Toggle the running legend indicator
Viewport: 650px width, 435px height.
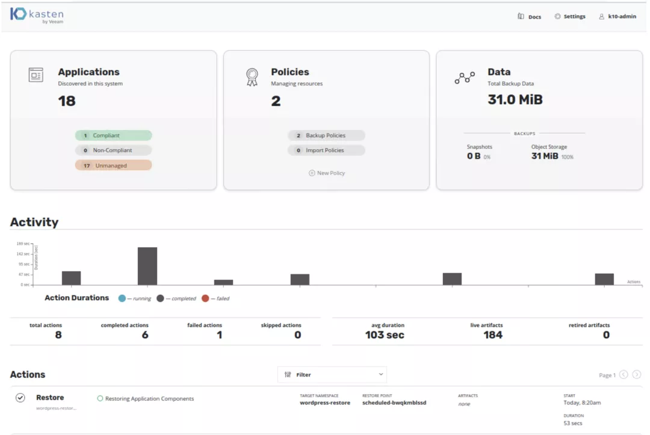click(122, 298)
